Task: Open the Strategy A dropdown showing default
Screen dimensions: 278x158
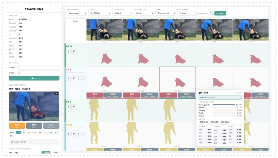Action: pyautogui.click(x=122, y=13)
